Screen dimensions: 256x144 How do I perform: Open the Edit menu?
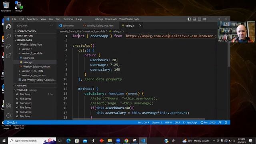(x=21, y=19)
